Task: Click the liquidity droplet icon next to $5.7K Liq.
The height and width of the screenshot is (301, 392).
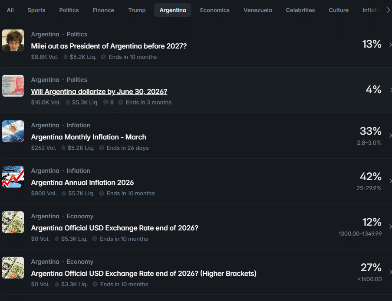Action: tap(63, 194)
